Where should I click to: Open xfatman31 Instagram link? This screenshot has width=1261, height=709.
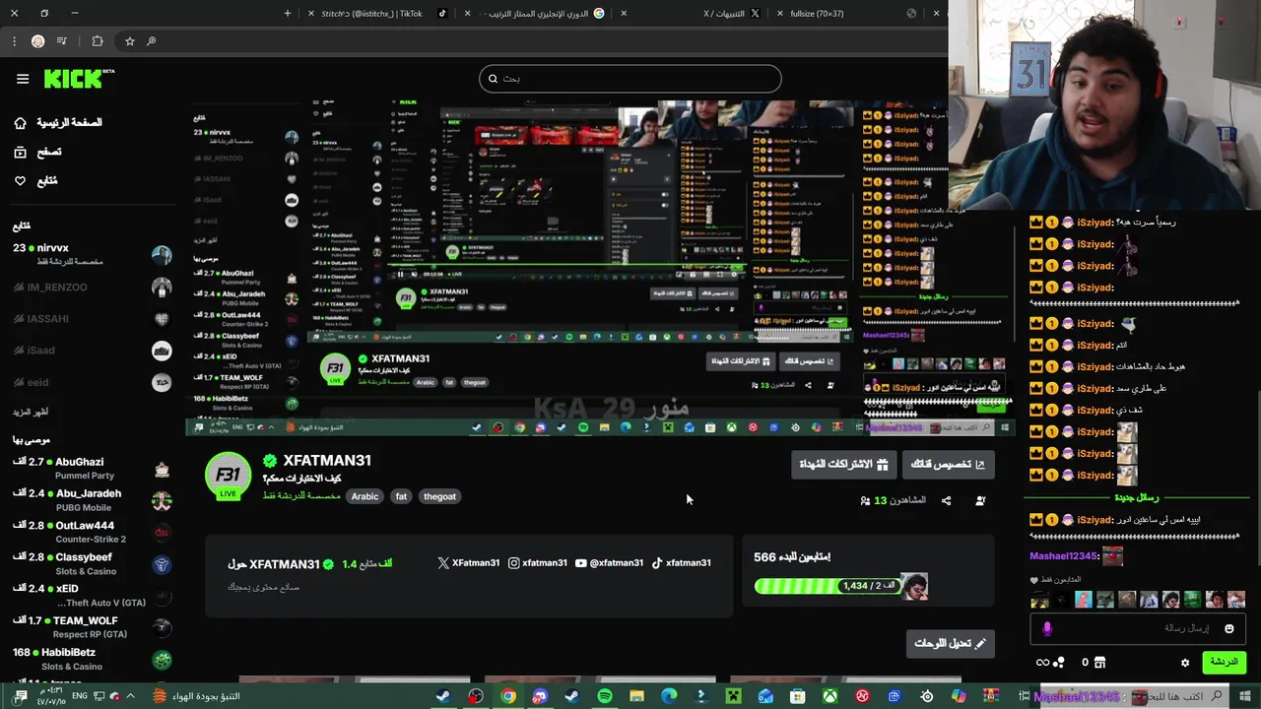click(538, 563)
